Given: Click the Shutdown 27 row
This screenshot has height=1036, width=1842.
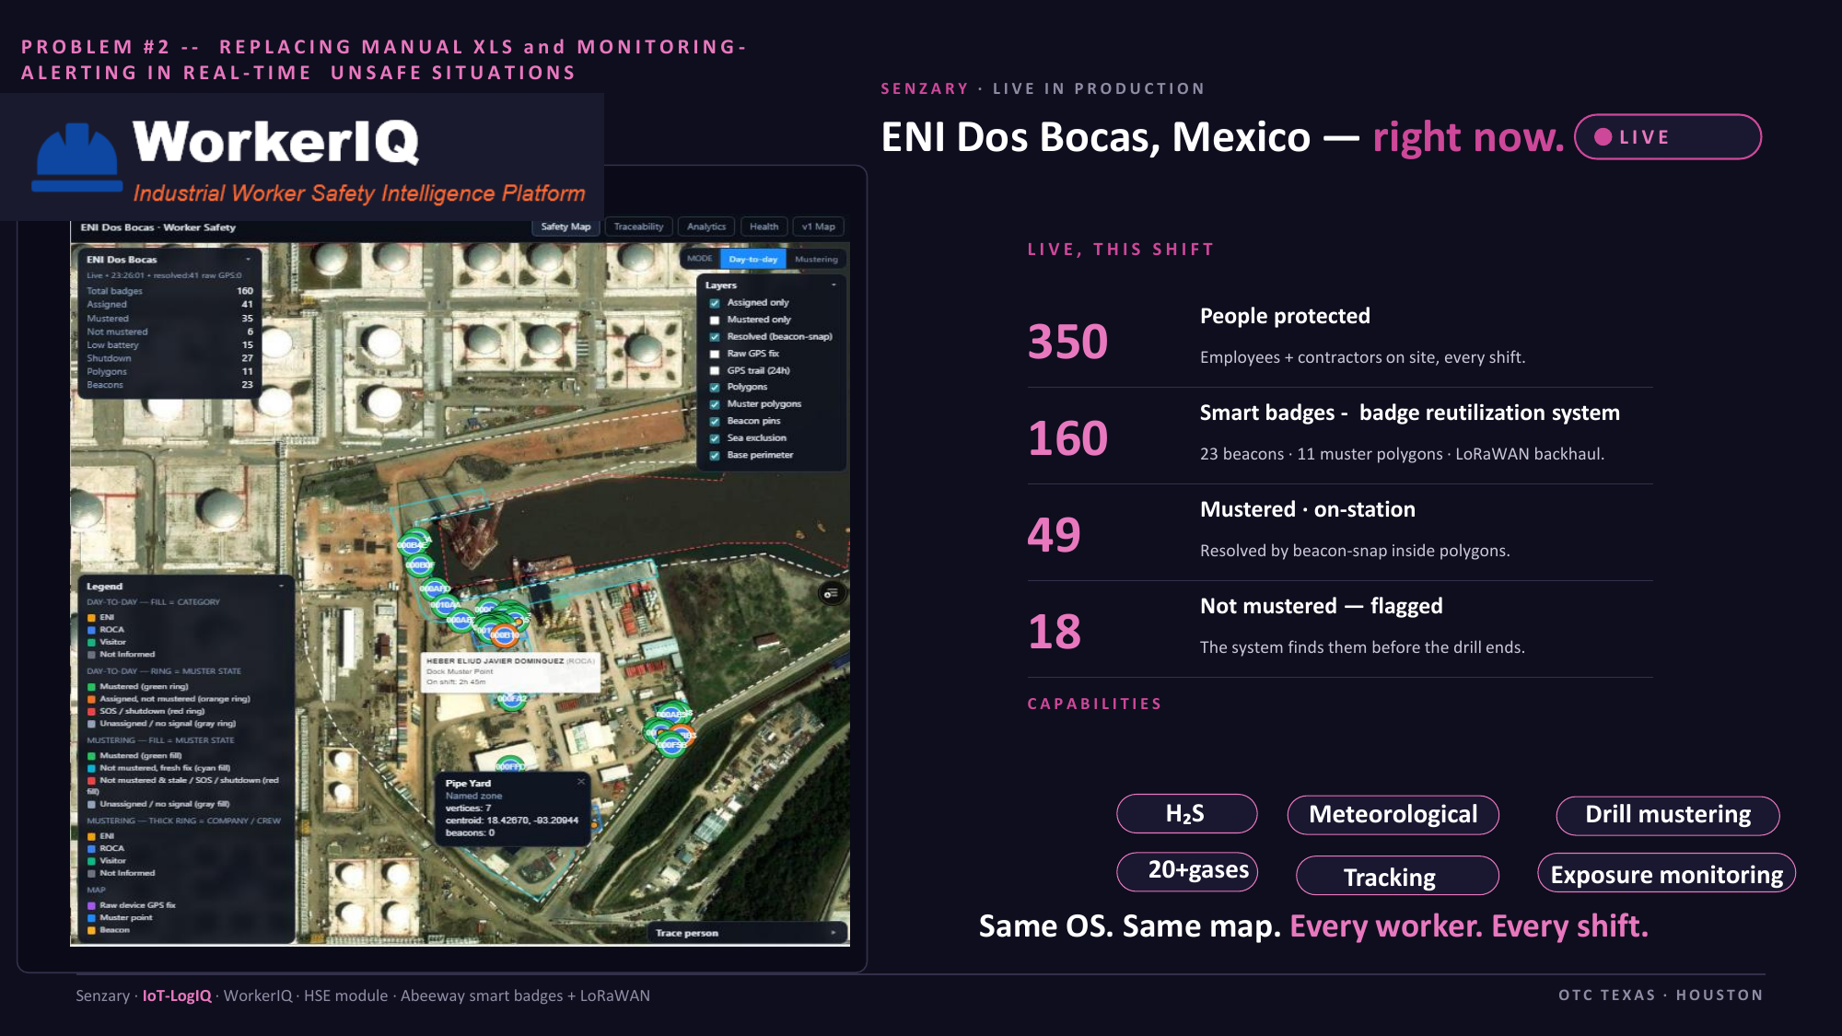Looking at the screenshot, I should click(x=169, y=358).
